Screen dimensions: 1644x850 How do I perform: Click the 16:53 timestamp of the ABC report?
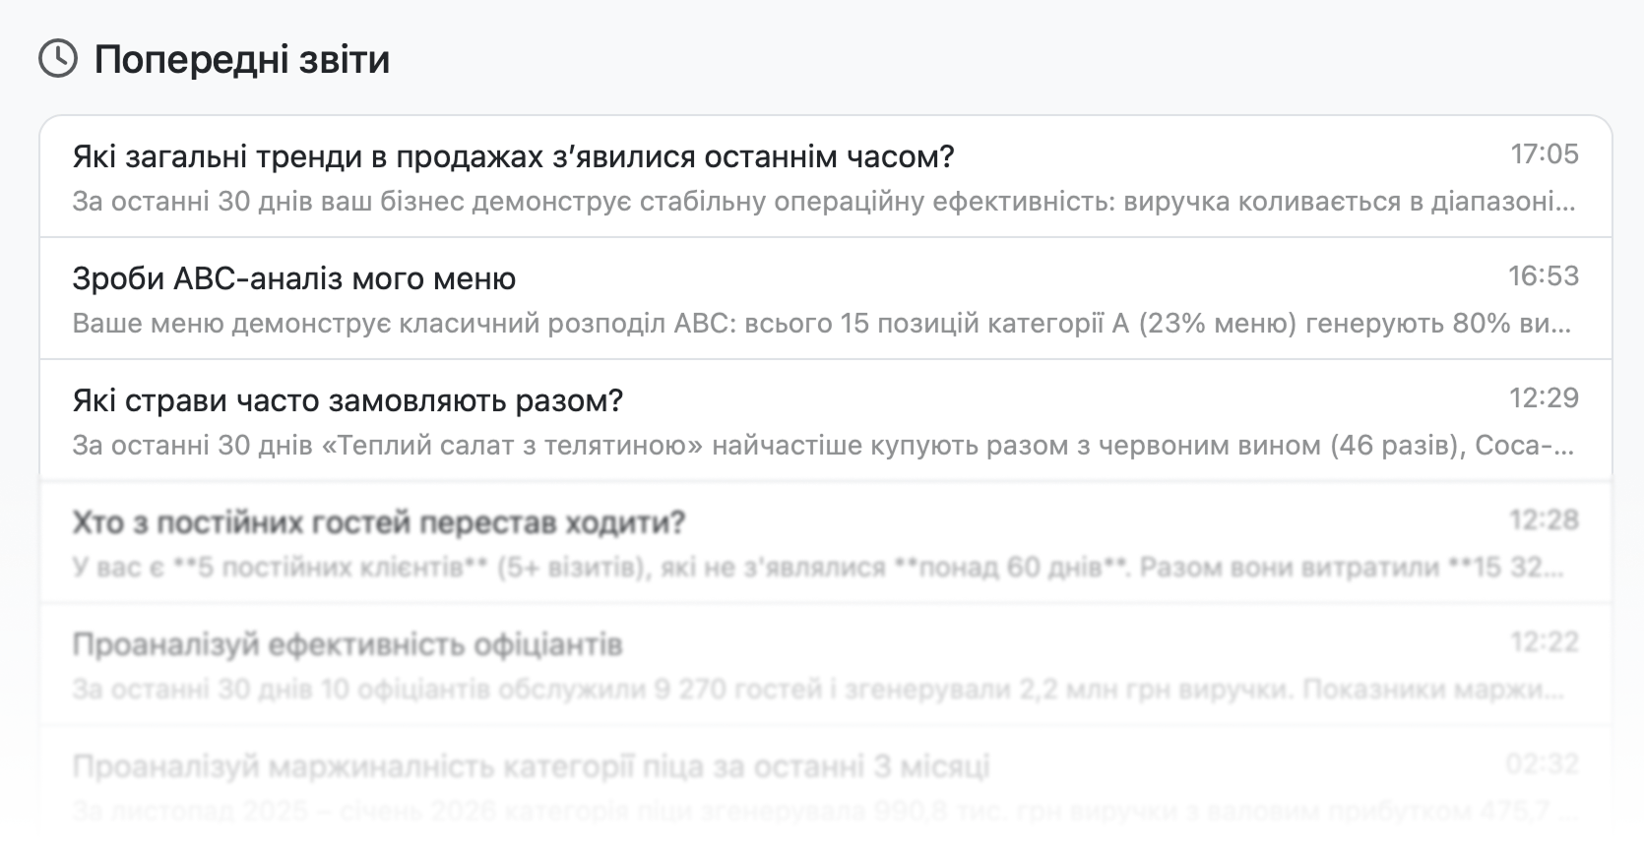[1543, 276]
